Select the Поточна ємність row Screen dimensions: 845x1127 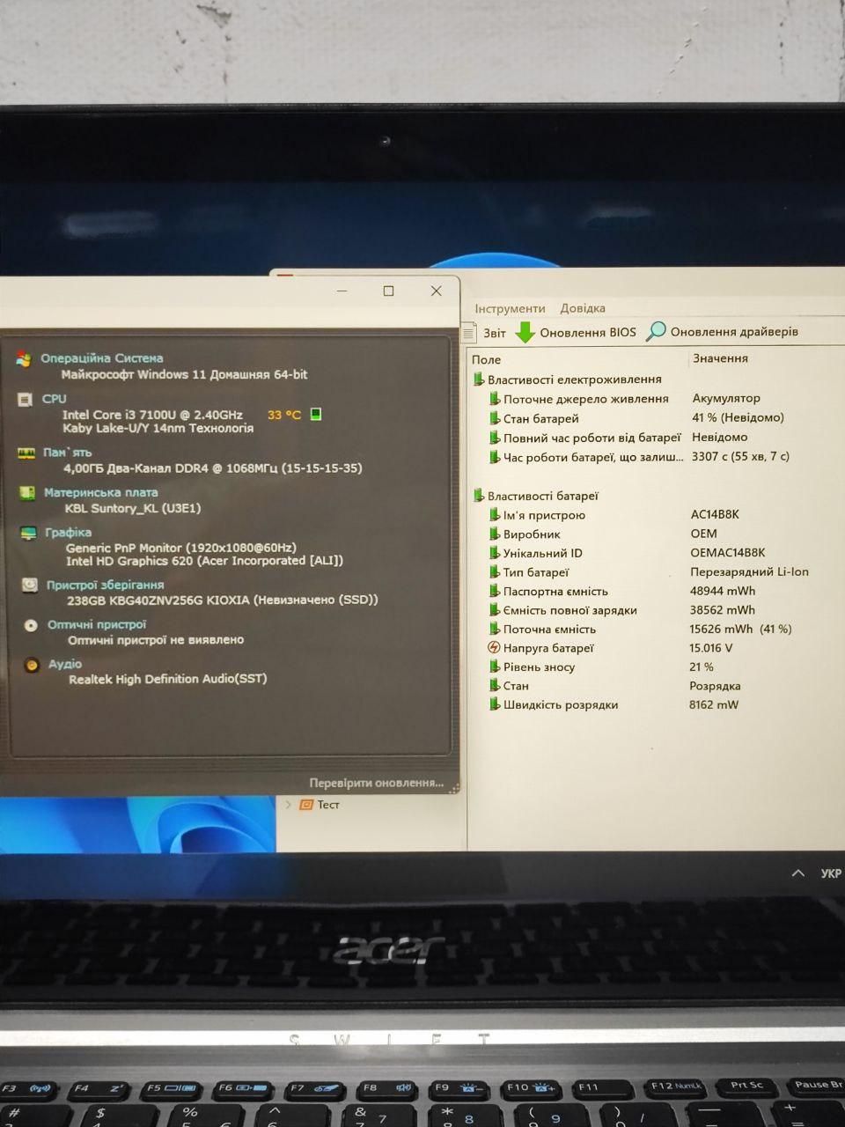coord(656,630)
